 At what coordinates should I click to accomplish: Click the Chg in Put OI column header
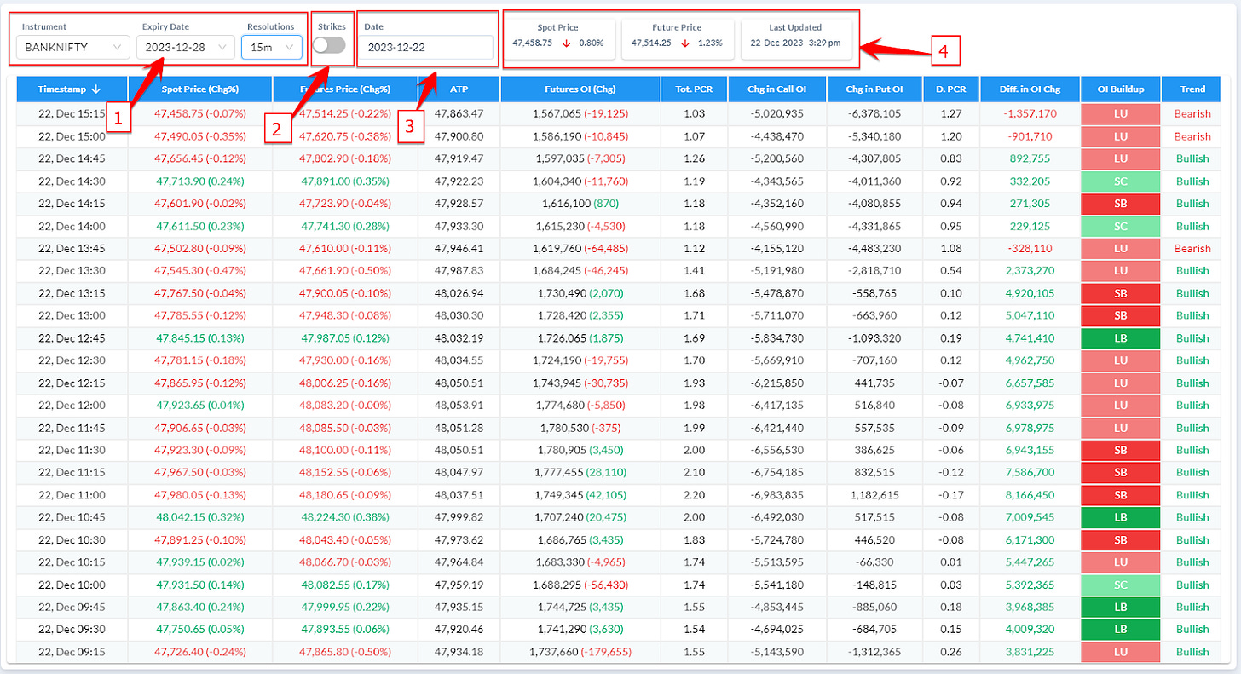point(875,89)
